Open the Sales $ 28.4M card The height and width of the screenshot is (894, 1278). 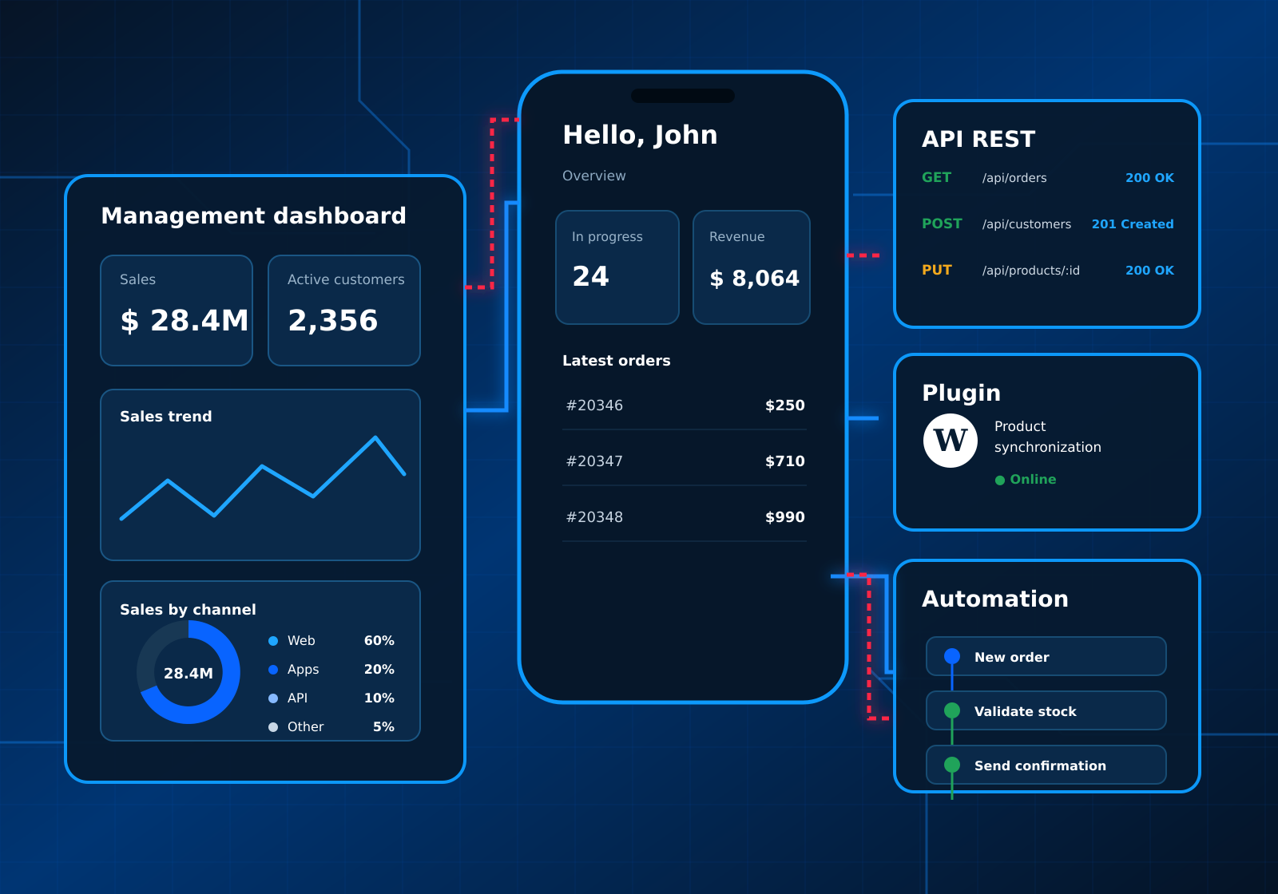pos(177,311)
